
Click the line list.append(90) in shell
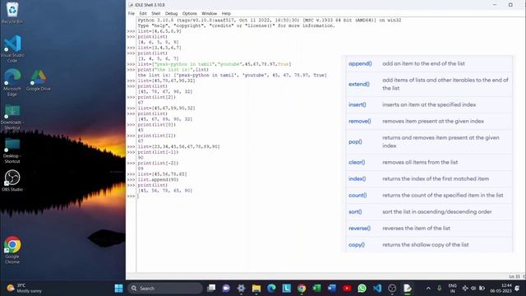159,179
